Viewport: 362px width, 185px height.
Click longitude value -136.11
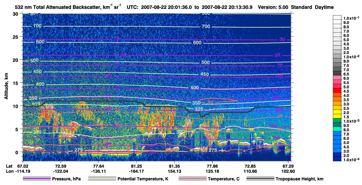[99, 171]
